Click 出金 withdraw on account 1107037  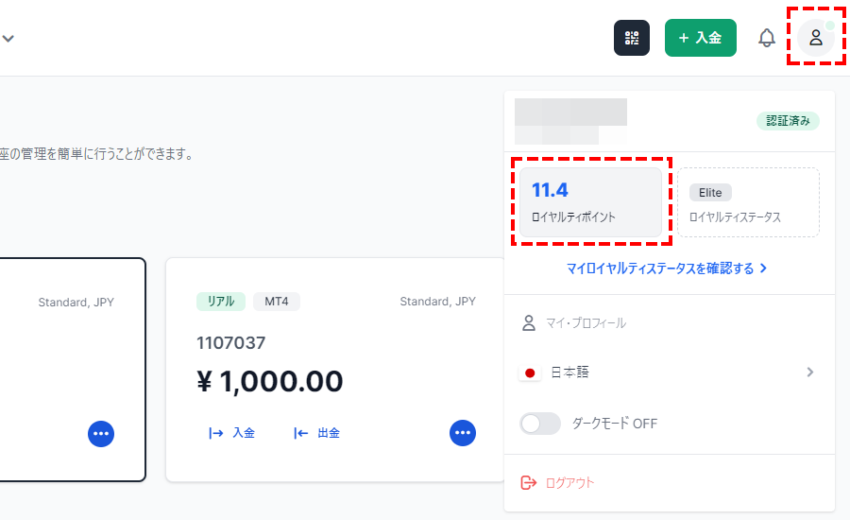coord(317,433)
